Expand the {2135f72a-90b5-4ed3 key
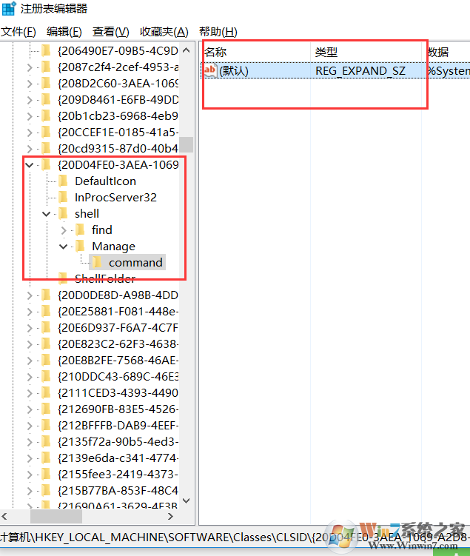 pyautogui.click(x=30, y=443)
